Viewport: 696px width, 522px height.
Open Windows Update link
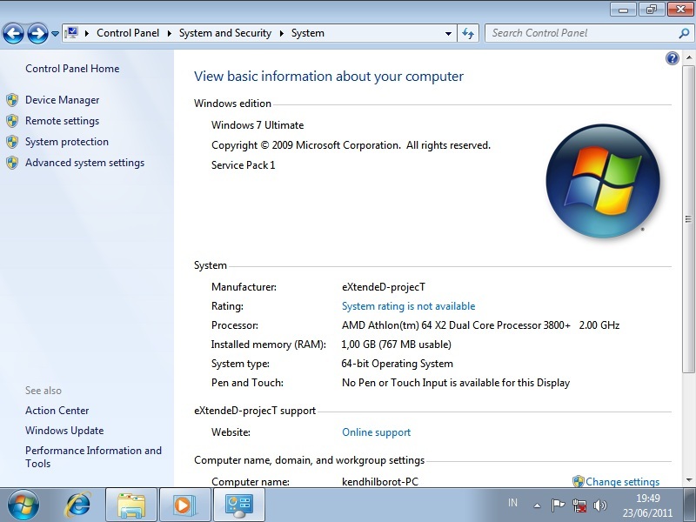pos(64,431)
